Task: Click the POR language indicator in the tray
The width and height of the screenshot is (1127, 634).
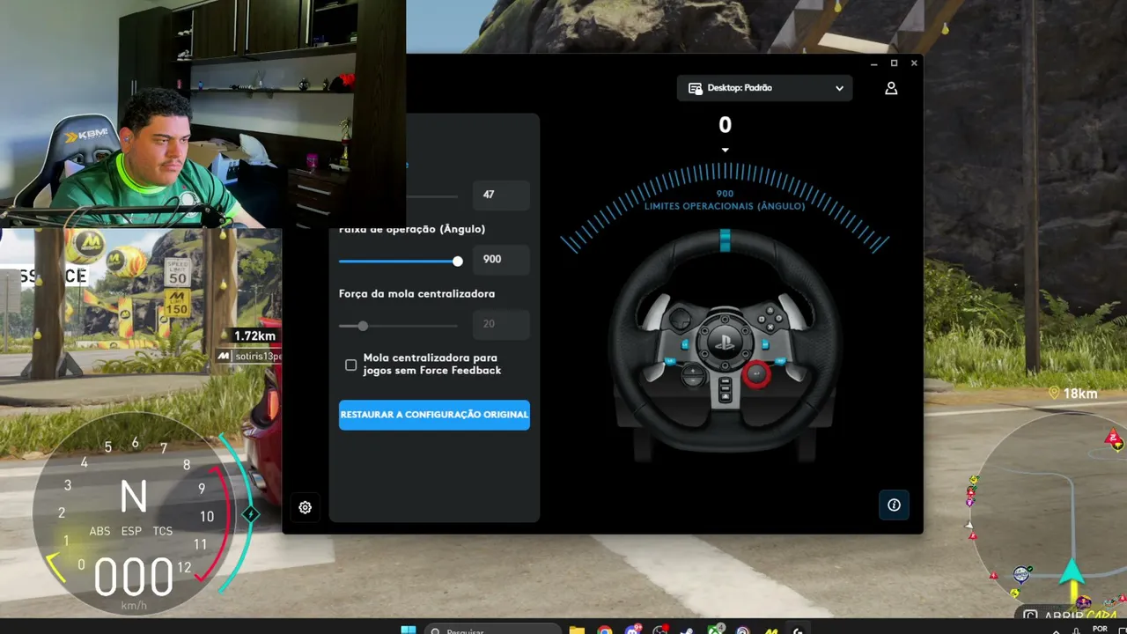Action: [1100, 629]
